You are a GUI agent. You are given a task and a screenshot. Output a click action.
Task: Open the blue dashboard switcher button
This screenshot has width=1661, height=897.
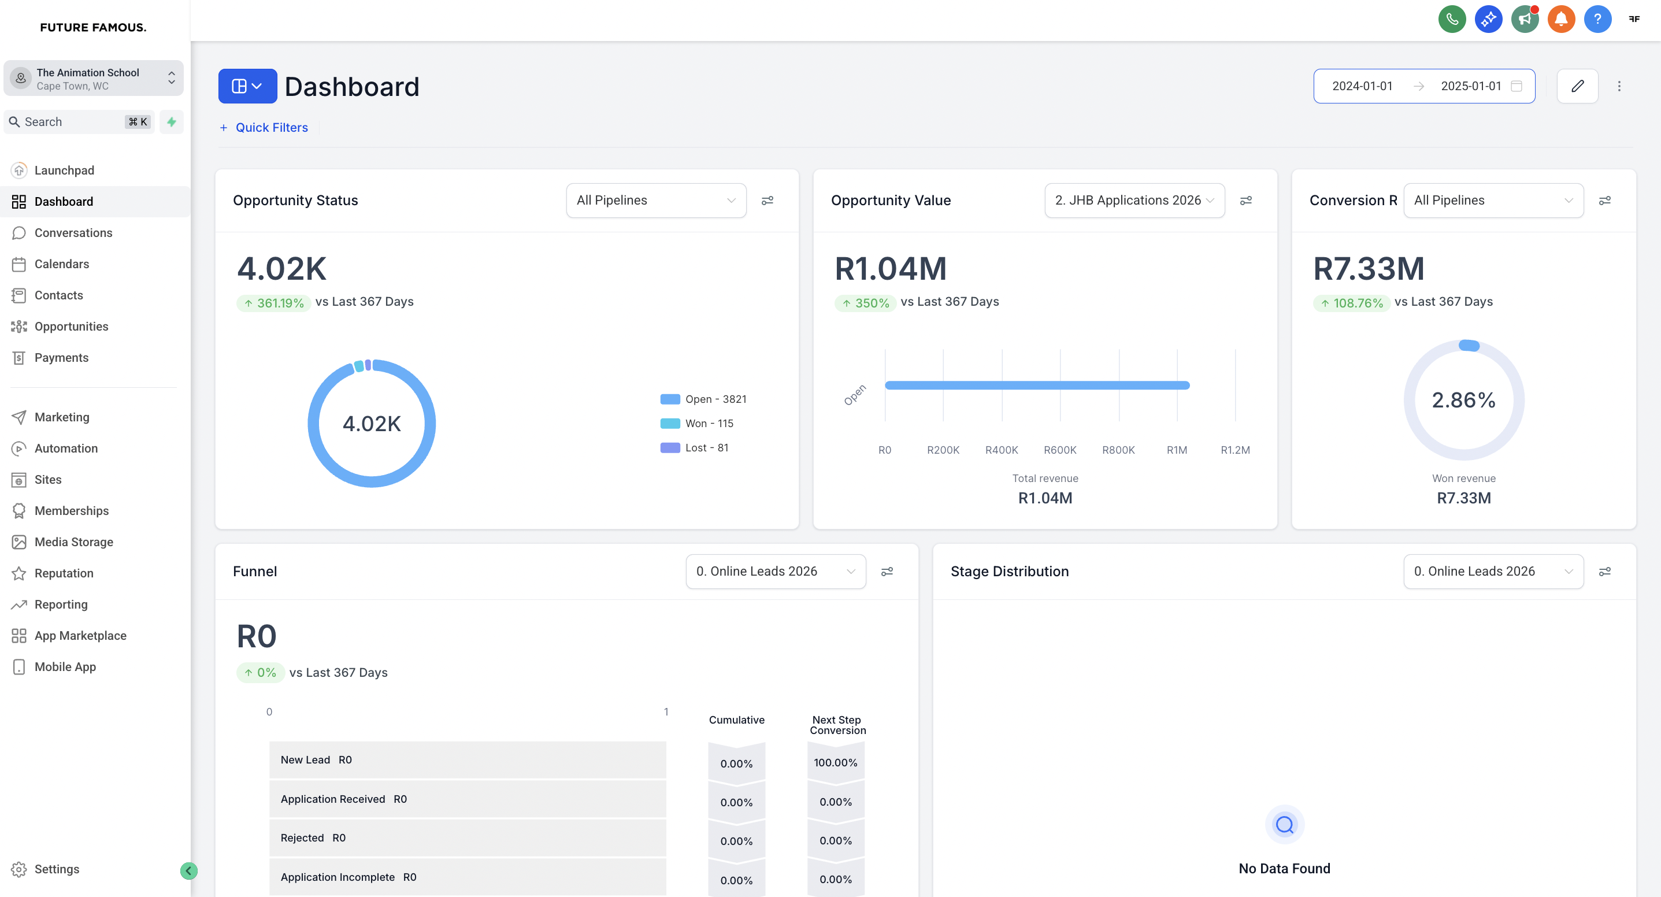[247, 86]
